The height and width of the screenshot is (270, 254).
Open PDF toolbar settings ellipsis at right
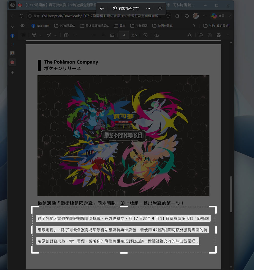click(228, 35)
